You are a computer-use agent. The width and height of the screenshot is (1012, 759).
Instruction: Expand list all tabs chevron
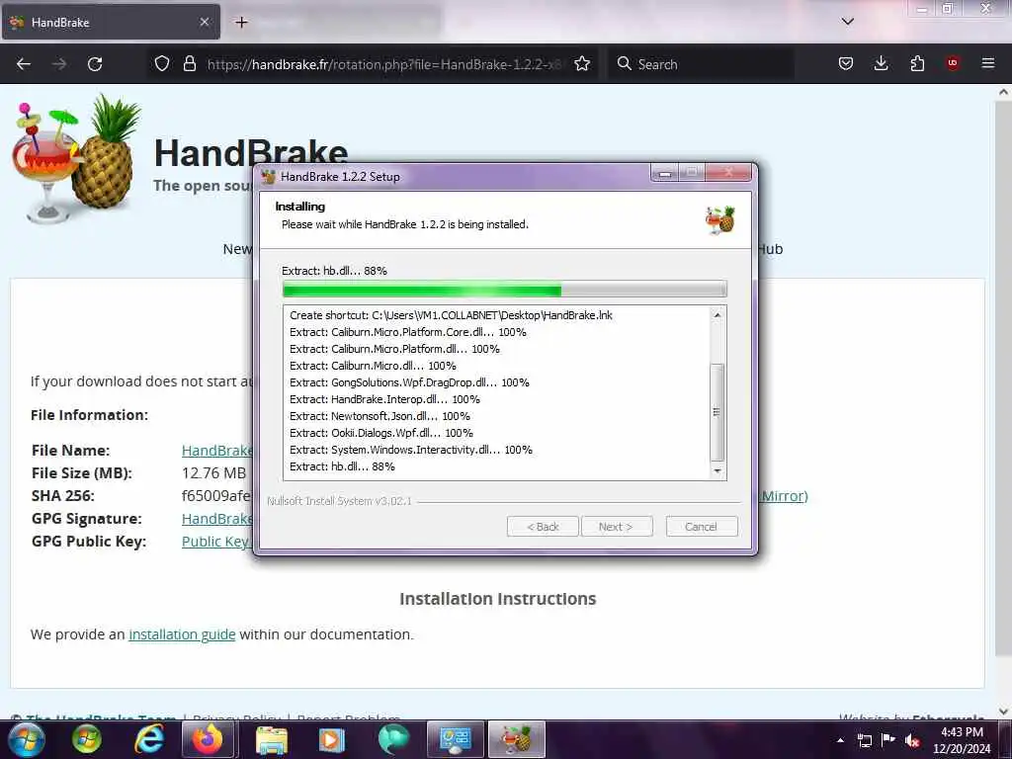847,22
